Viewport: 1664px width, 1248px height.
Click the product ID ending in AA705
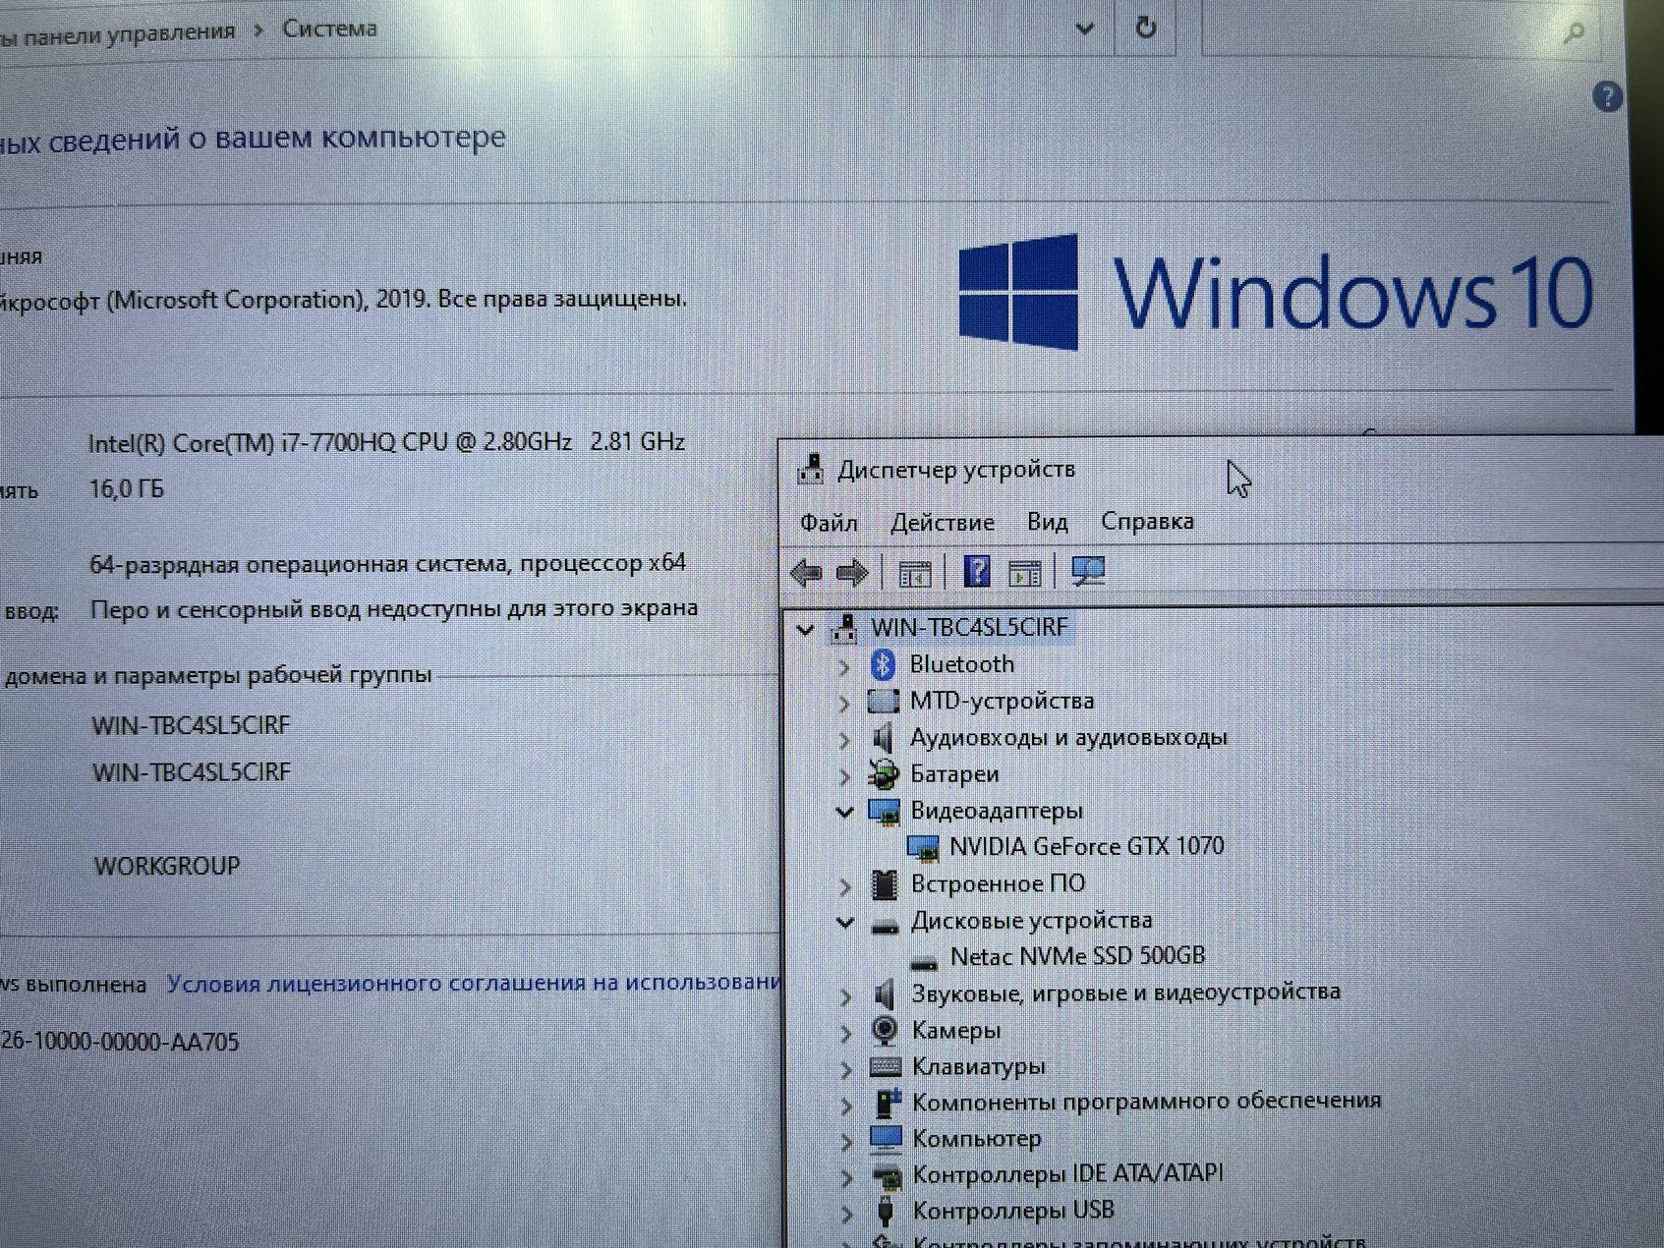pyautogui.click(x=119, y=1042)
